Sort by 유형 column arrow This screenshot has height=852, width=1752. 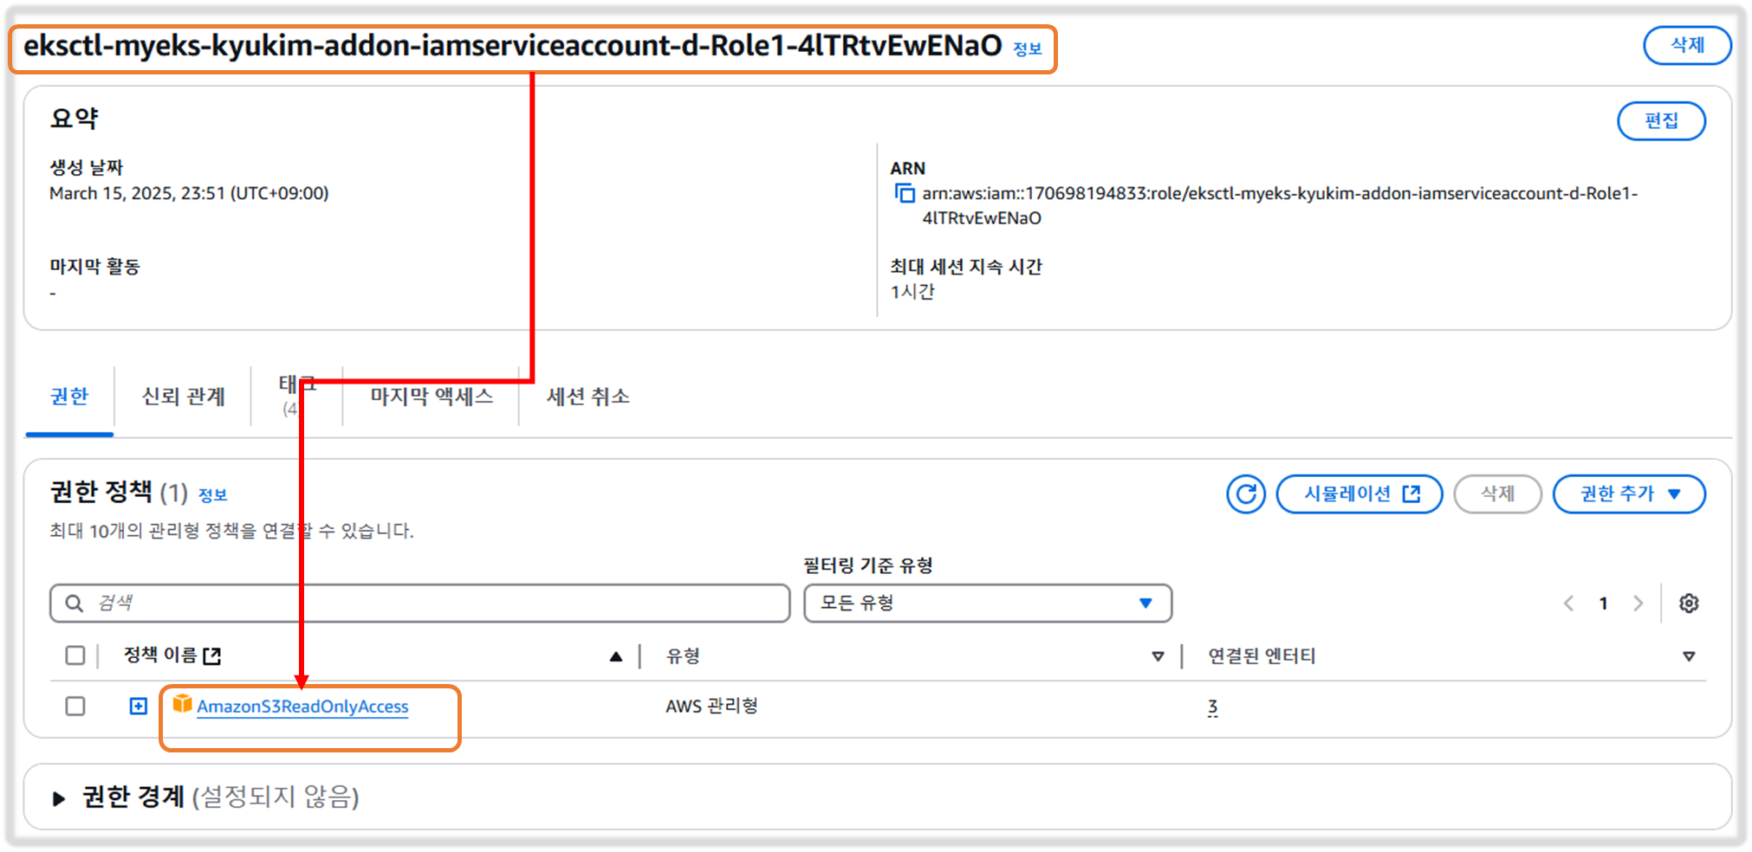1158,656
